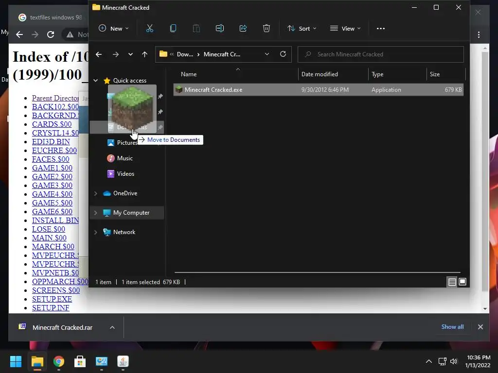Go forward in File Explorer navigation
This screenshot has height=373, width=498.
tap(116, 54)
